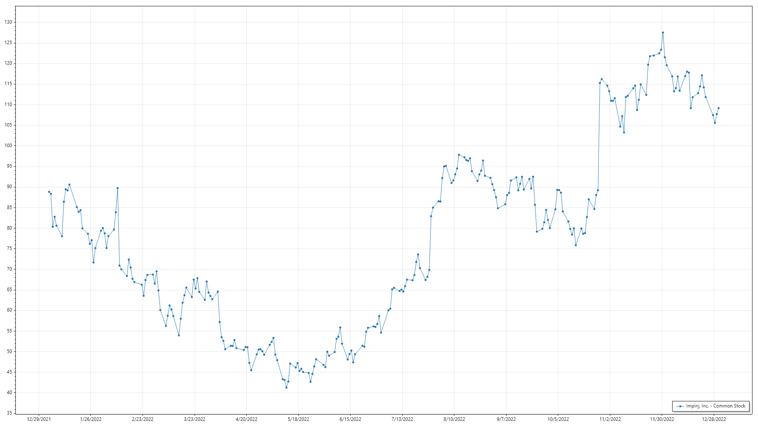Image resolution: width=758 pixels, height=426 pixels.
Task: Select the last data point of the series
Action: [x=719, y=108]
